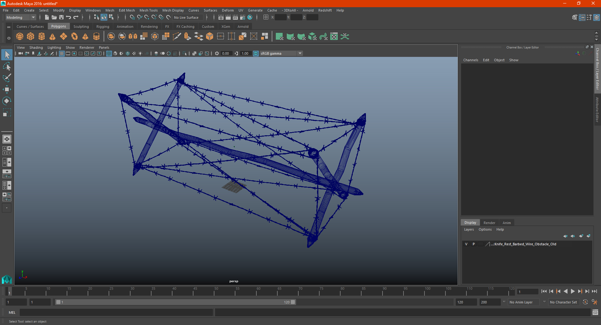This screenshot has width=601, height=325.
Task: Click the MEL script language button
Action: (x=12, y=312)
